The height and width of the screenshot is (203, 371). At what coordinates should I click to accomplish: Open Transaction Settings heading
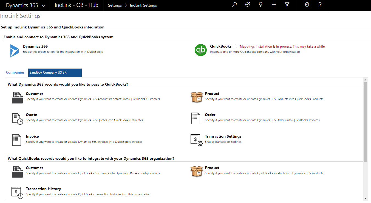pyautogui.click(x=223, y=136)
